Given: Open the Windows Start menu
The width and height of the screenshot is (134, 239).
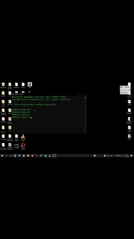Looking at the screenshot, I should click(x=2, y=156).
